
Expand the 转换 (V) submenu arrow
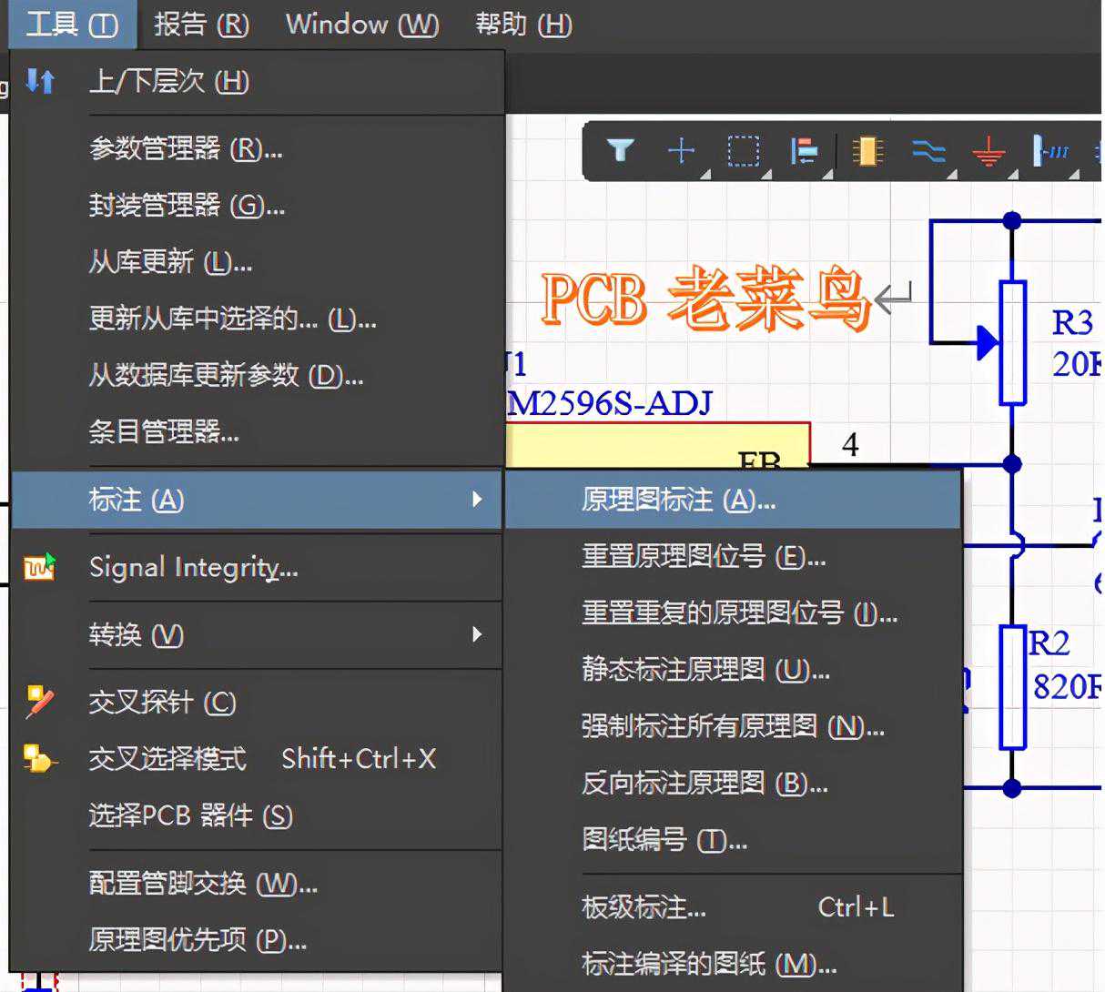coord(476,634)
